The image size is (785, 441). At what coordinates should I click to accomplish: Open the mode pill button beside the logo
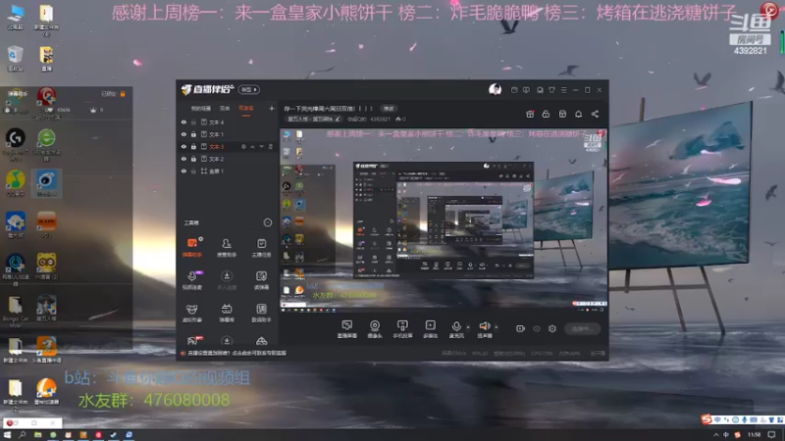249,89
